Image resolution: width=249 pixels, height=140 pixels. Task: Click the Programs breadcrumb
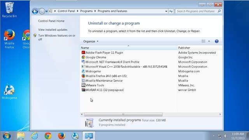coord(86,11)
